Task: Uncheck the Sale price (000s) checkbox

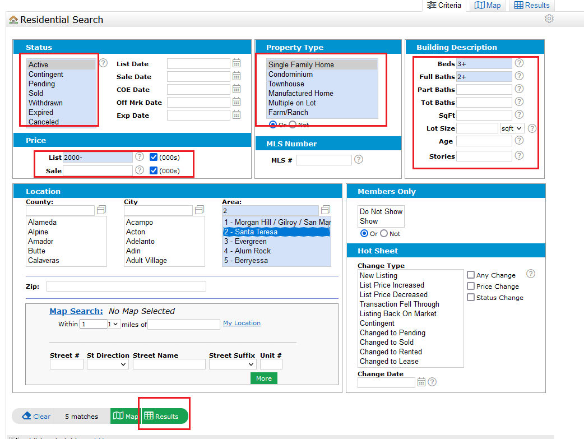Action: [x=154, y=170]
